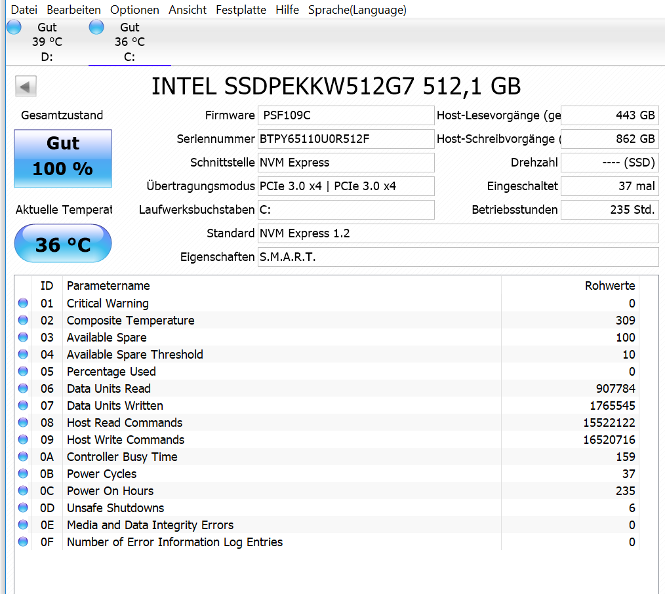Screen dimensions: 665x594
Task: Click the Übertragungsmodus field PCIe 3.0 x4
Action: point(346,186)
